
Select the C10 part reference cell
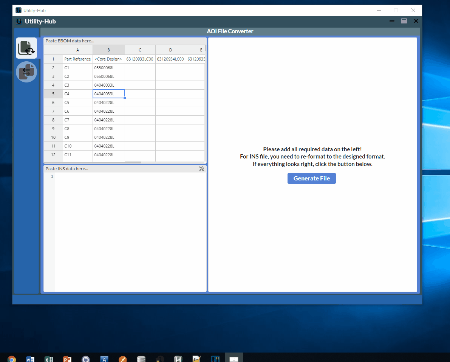coord(78,146)
